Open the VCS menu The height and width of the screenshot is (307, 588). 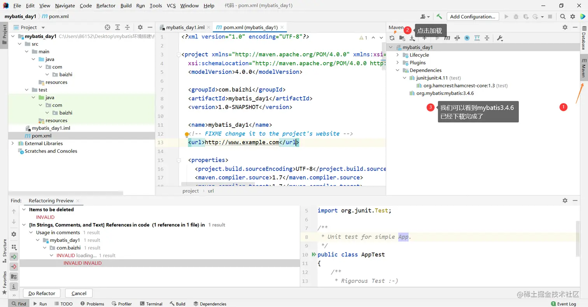pyautogui.click(x=171, y=5)
